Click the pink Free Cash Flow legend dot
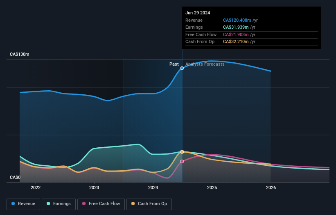The image size is (336, 215). 84,204
